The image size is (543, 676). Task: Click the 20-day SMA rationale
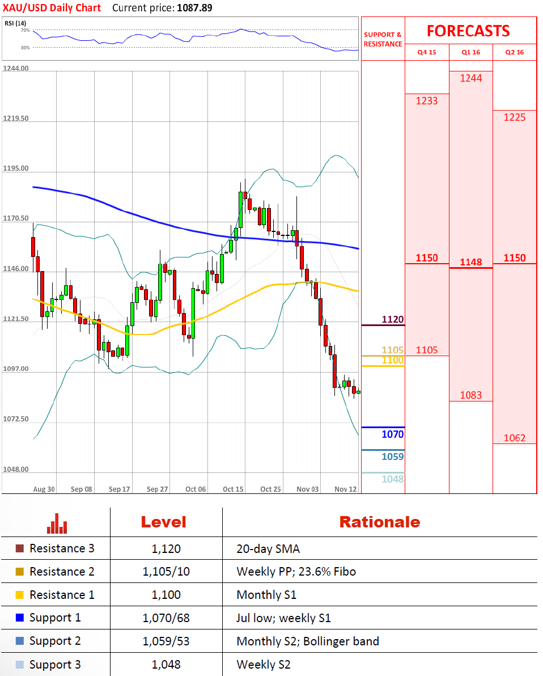(268, 549)
